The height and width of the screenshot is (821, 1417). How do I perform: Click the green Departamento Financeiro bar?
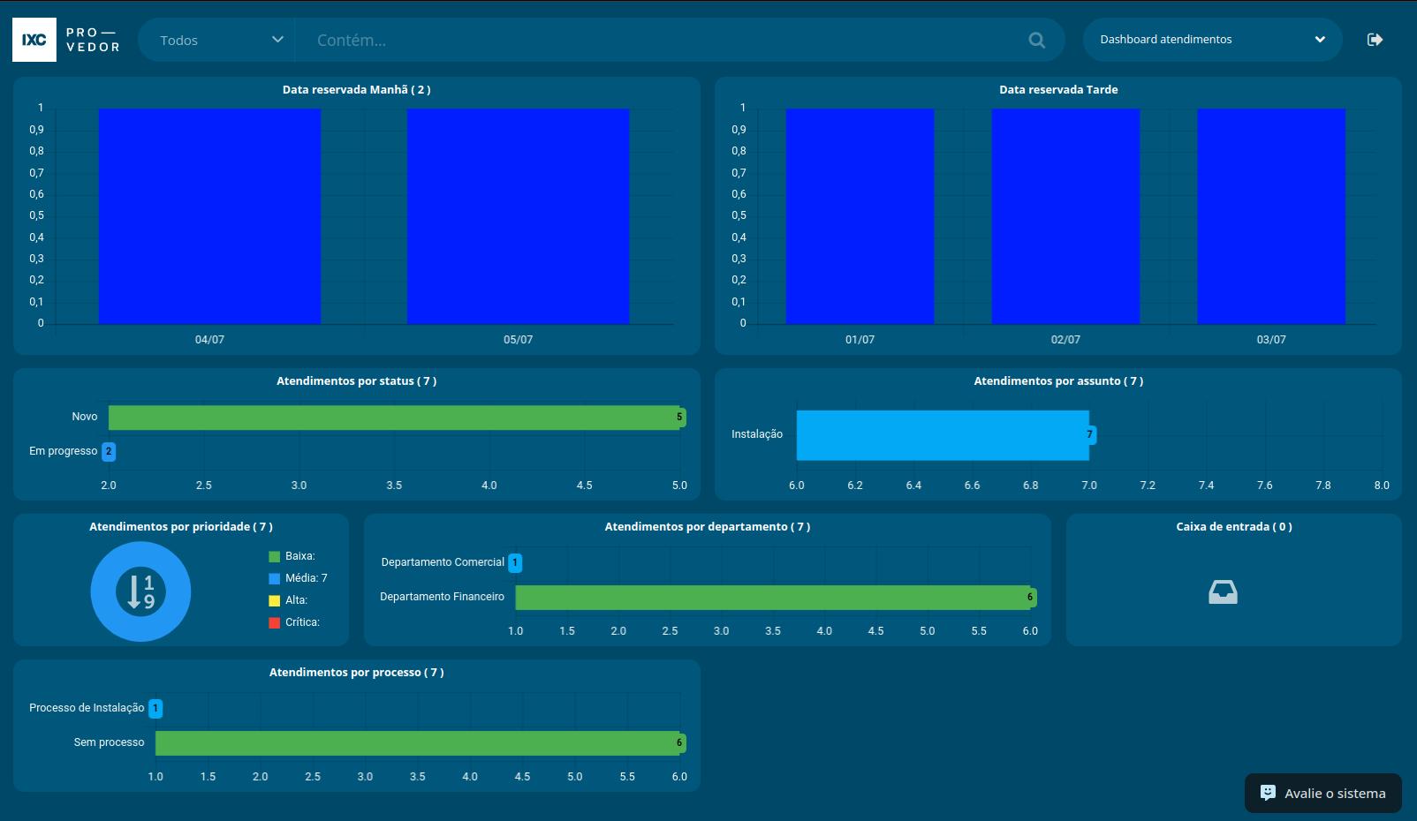tap(773, 598)
